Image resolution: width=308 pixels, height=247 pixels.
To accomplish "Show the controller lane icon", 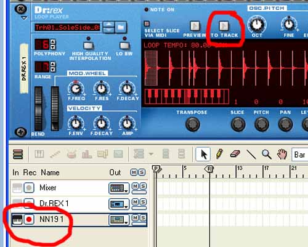I will coord(118,154).
